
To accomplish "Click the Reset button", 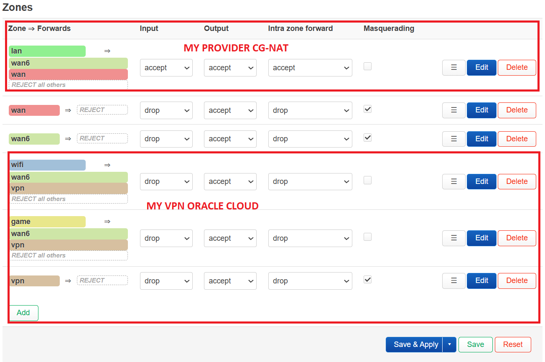I will coord(513,344).
